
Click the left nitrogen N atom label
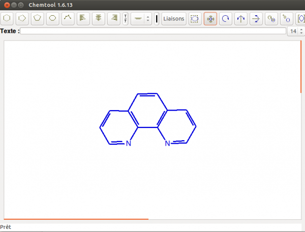(129, 144)
